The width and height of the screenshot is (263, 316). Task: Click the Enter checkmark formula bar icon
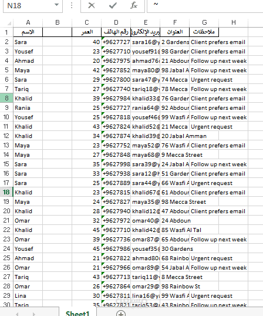(x=113, y=6)
